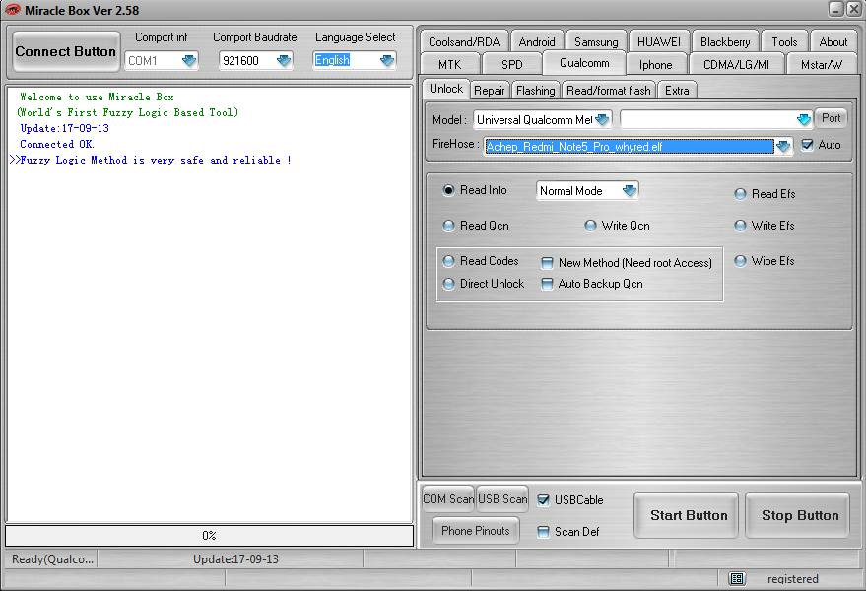The image size is (866, 591).
Task: Open the FireHose file dropdown arrow
Action: click(783, 147)
